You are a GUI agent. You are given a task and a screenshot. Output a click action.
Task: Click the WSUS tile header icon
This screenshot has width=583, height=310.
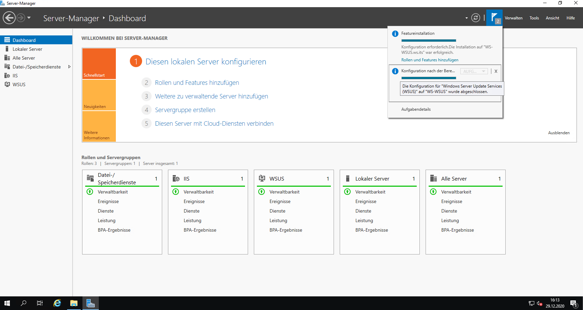(x=262, y=178)
